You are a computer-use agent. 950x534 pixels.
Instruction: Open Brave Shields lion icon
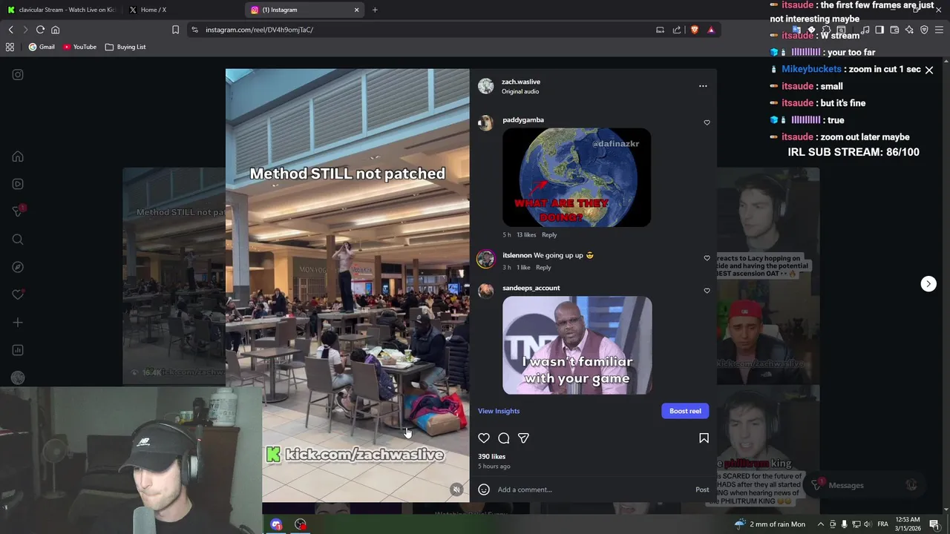tap(695, 30)
